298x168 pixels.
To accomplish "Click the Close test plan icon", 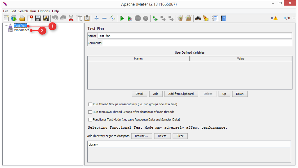I will 30,18.
